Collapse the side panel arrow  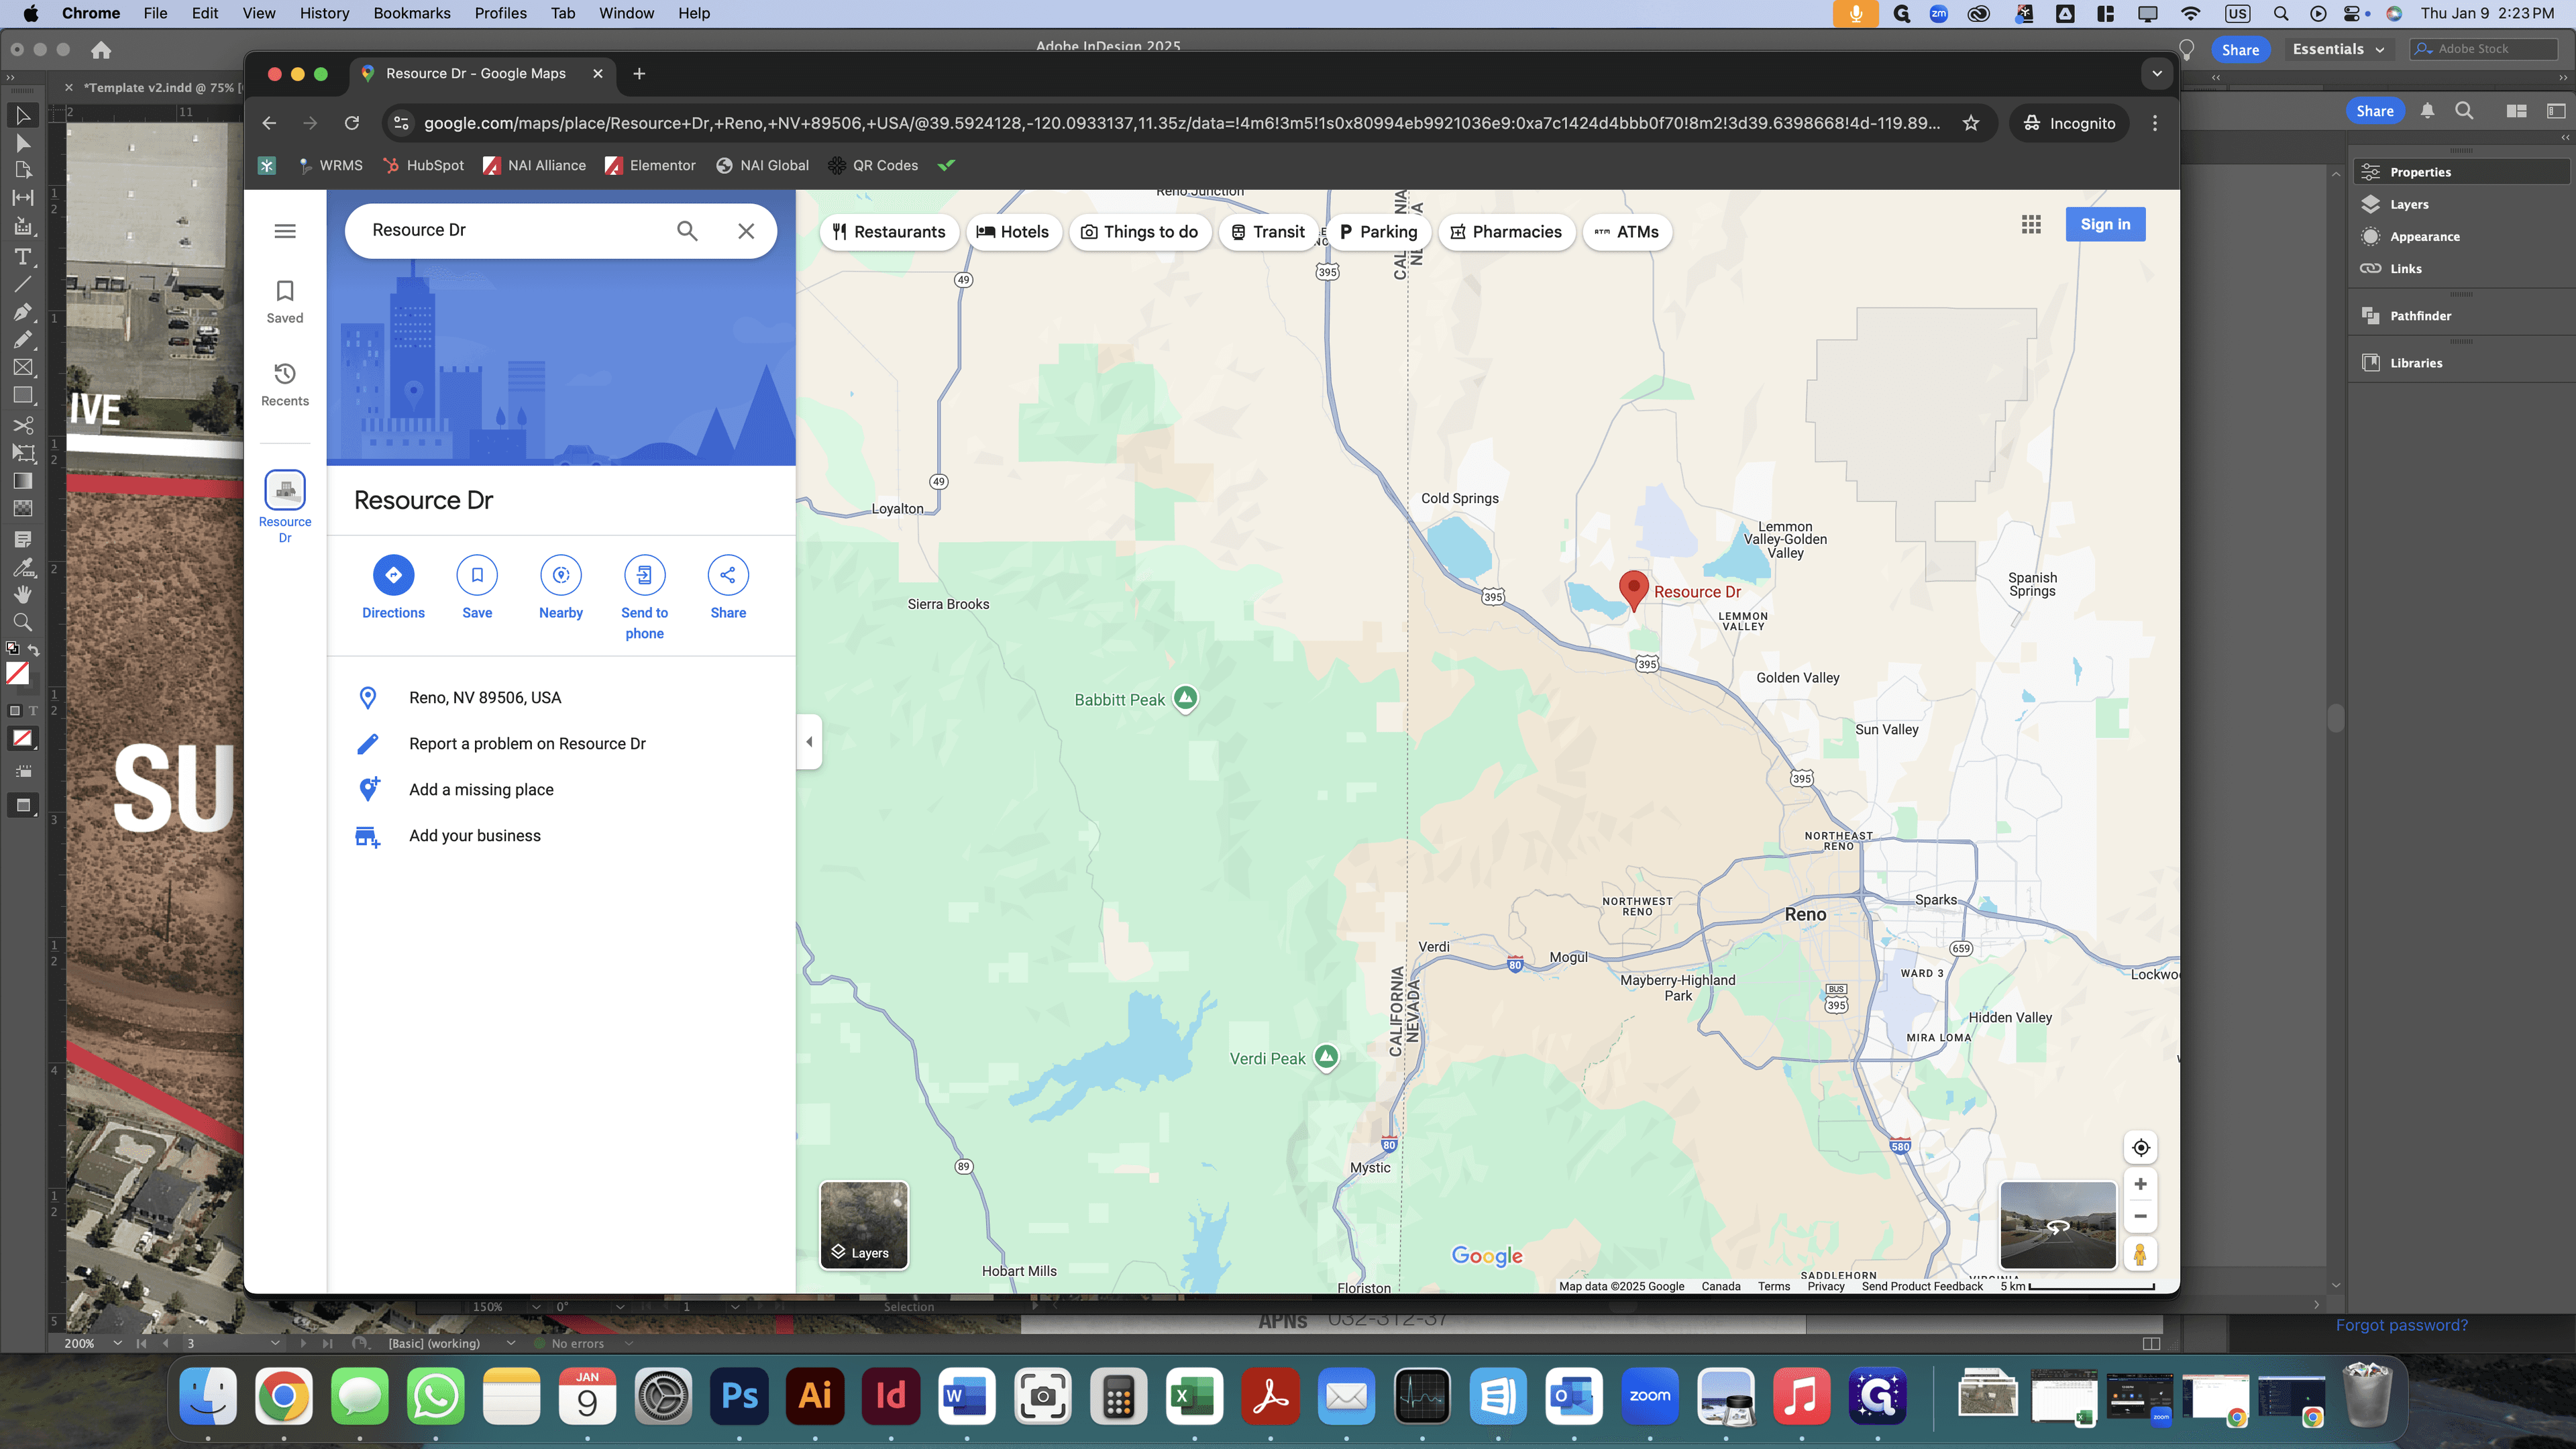809,742
